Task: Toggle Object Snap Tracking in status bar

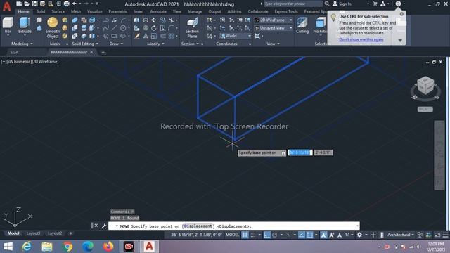Action: click(302, 235)
